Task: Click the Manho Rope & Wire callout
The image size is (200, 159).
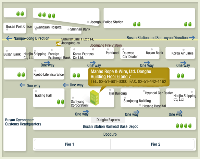Action: coord(129,77)
